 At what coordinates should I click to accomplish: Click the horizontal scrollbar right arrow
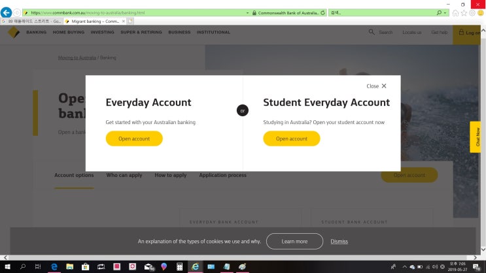pos(475,257)
